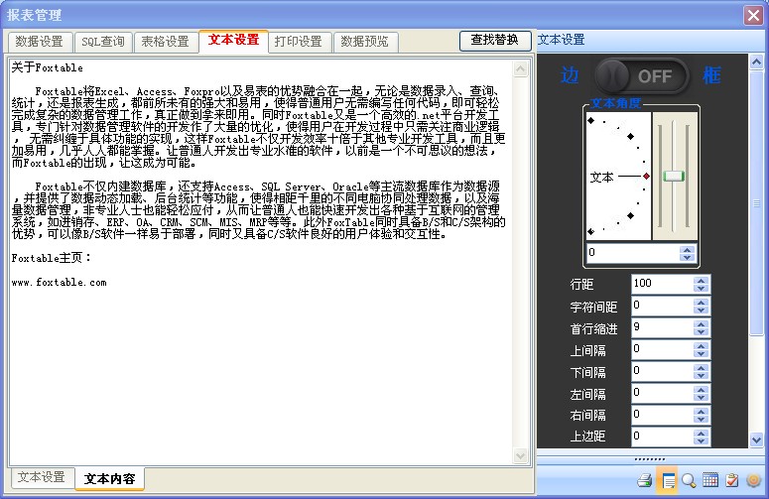This screenshot has width=769, height=499.
Task: Decrease the 字符间距 character spacing value
Action: [702, 311]
